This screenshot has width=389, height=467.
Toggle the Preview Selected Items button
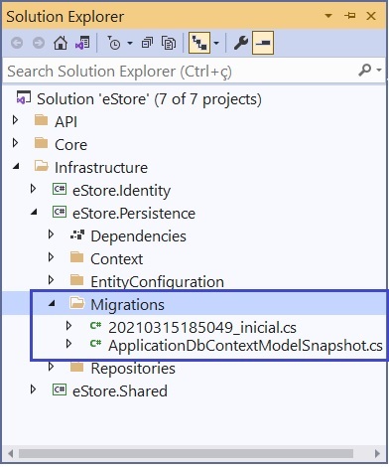pos(263,43)
